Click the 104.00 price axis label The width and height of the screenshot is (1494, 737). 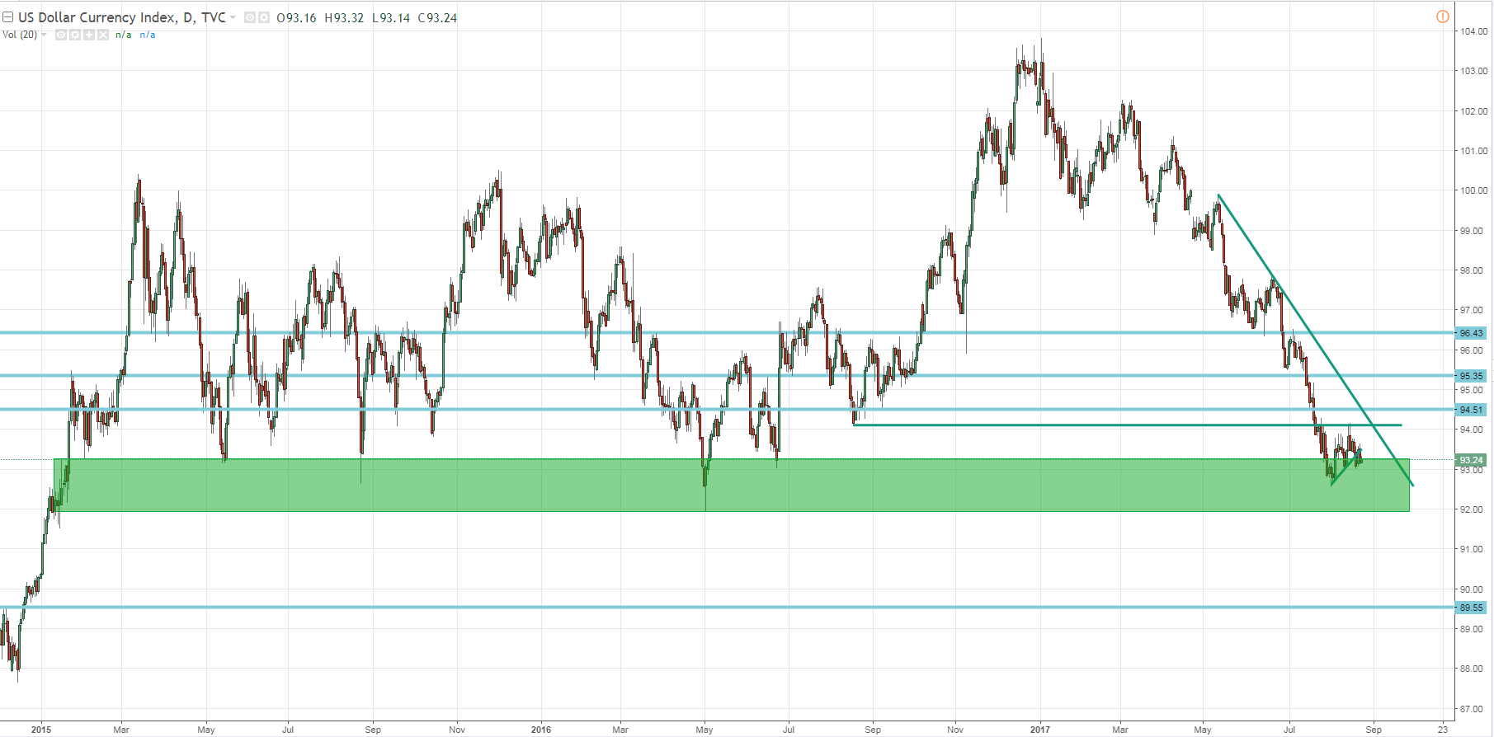click(1473, 31)
